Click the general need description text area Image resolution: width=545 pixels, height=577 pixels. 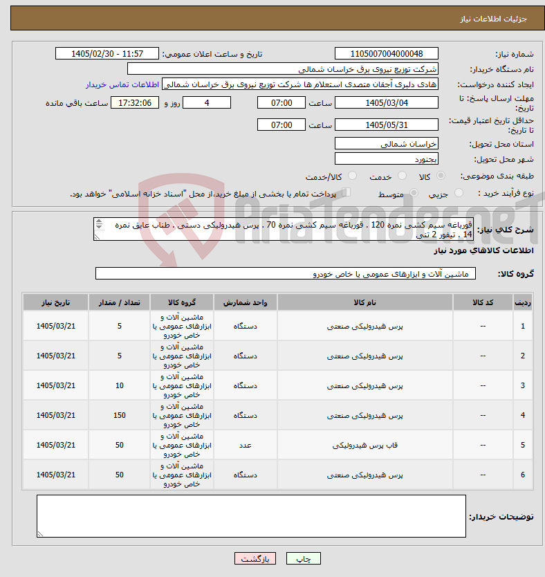pos(283,229)
